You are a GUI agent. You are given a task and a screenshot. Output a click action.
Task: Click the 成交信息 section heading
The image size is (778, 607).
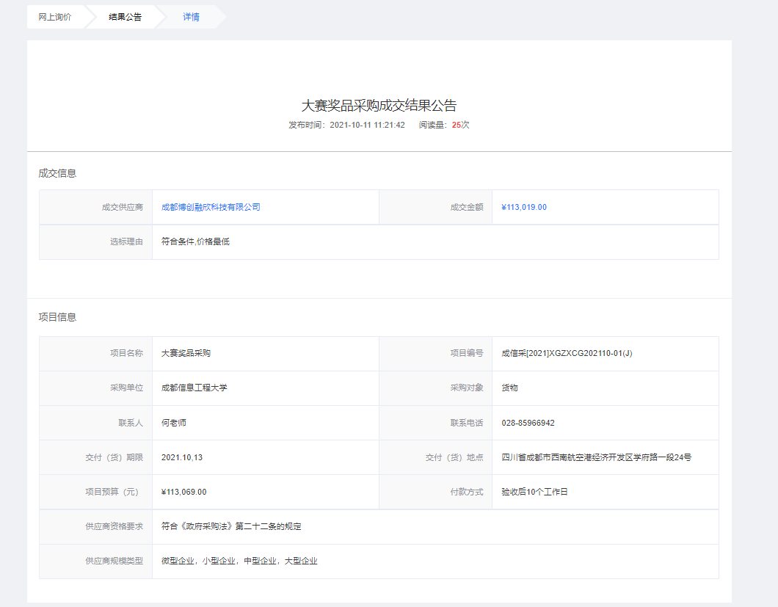tap(57, 173)
